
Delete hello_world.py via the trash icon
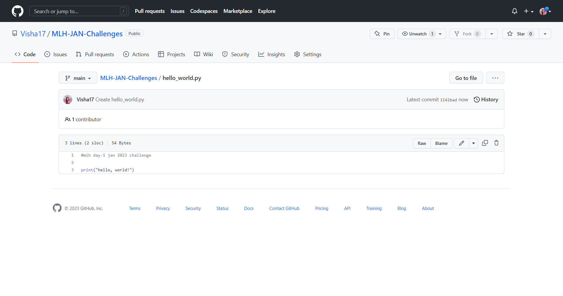[496, 143]
